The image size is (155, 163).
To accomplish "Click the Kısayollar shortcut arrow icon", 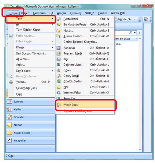I will [10, 140].
